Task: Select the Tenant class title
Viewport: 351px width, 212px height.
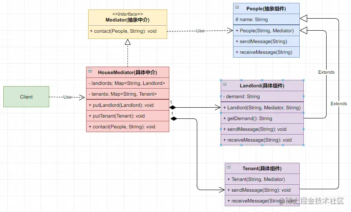Action: (262, 169)
